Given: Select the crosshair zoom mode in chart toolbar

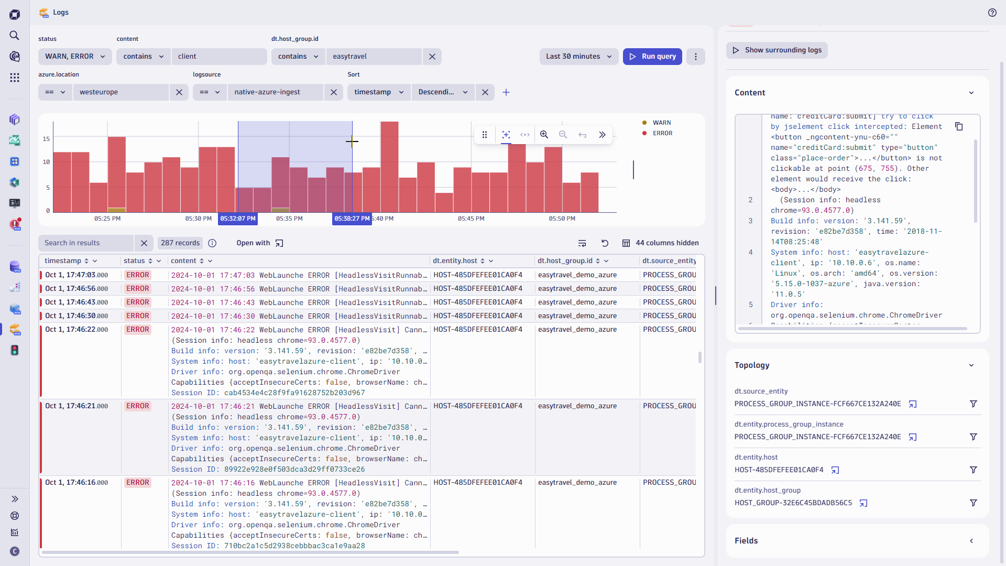Looking at the screenshot, I should [506, 135].
